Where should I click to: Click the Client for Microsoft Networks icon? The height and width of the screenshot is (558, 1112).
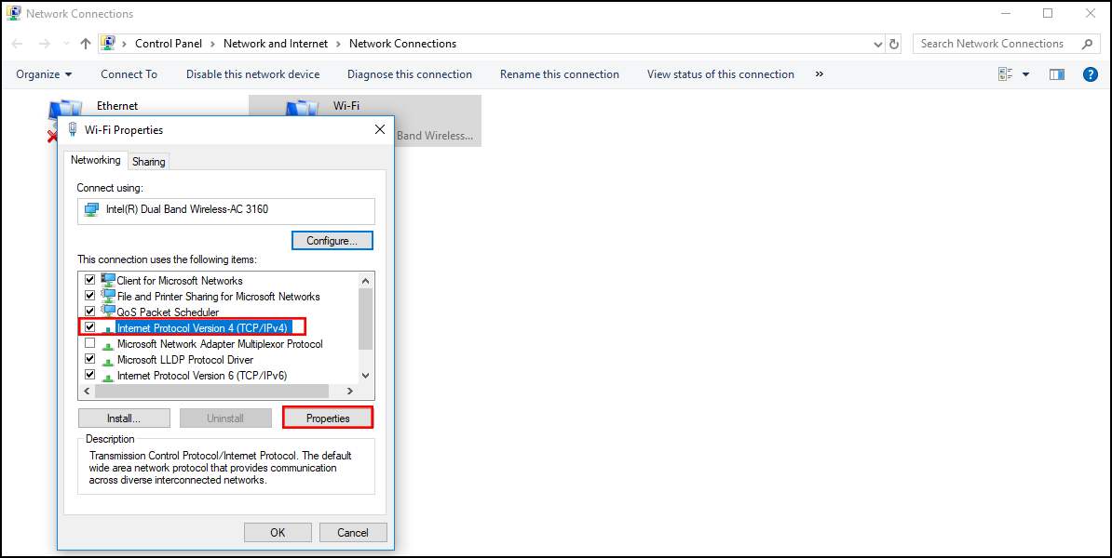click(108, 280)
